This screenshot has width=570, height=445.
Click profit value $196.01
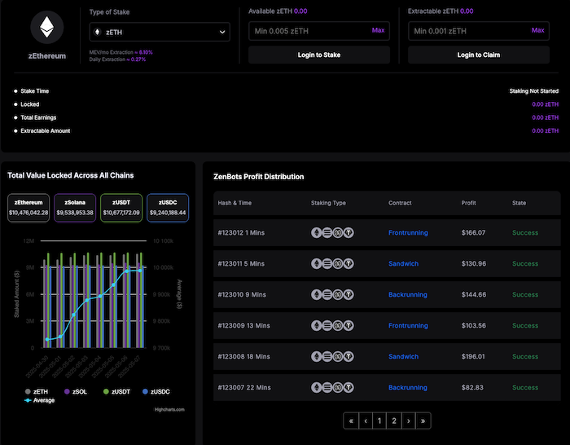pyautogui.click(x=473, y=357)
